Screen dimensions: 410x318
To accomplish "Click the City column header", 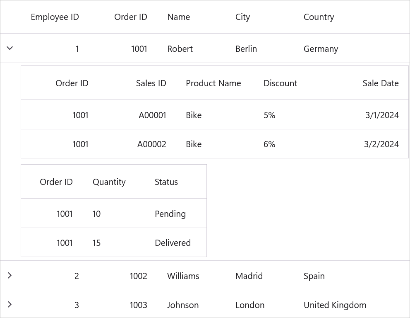I will coord(242,17).
